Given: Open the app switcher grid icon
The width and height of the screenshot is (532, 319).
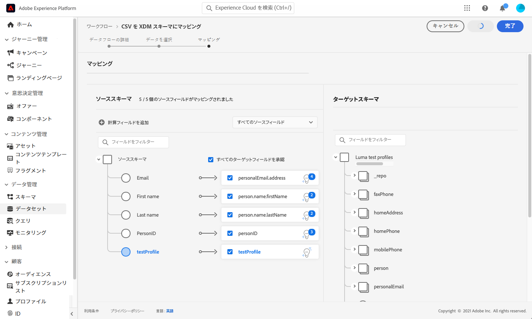Looking at the screenshot, I should [467, 8].
